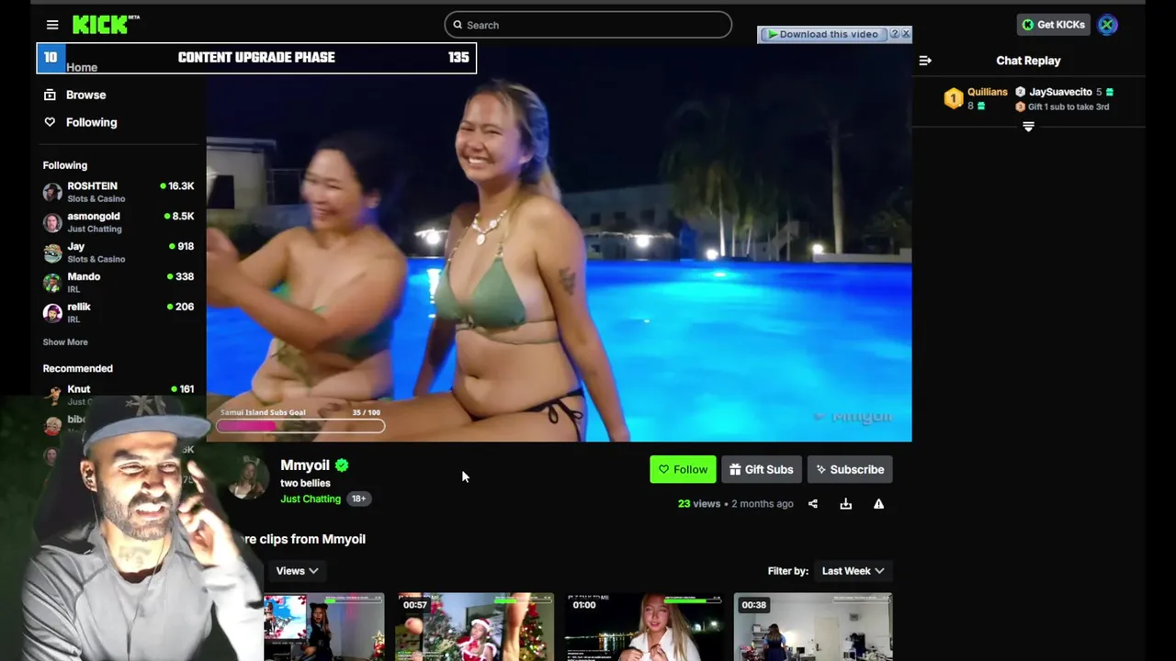1176x661 pixels.
Task: Open the ROSHTEIN channel
Action: coord(119,192)
